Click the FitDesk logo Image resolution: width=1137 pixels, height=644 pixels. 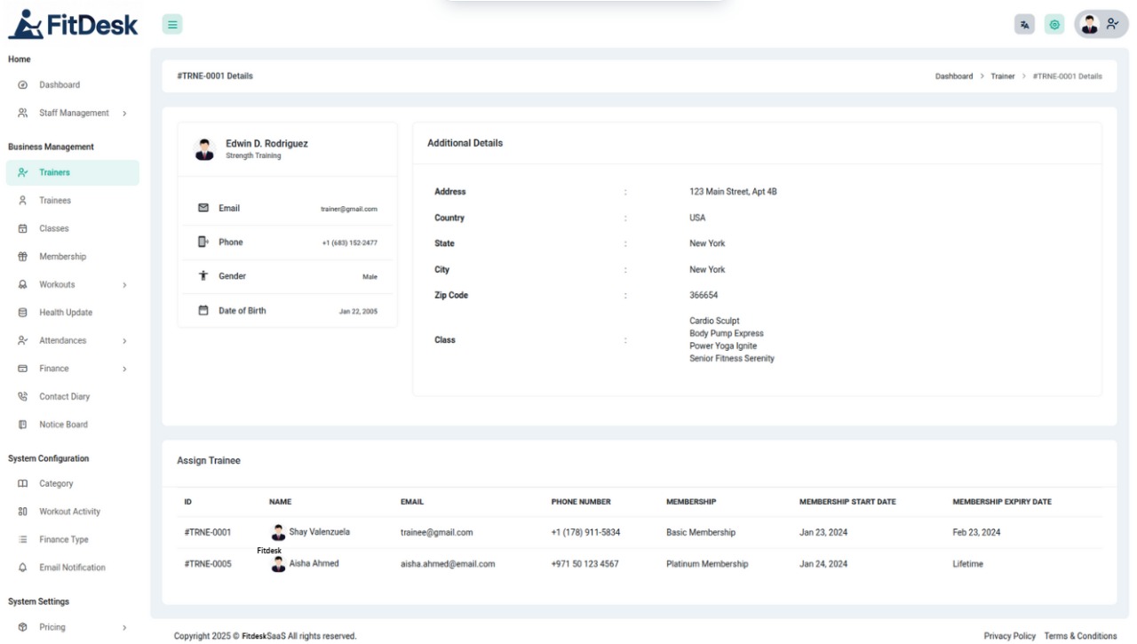point(73,25)
